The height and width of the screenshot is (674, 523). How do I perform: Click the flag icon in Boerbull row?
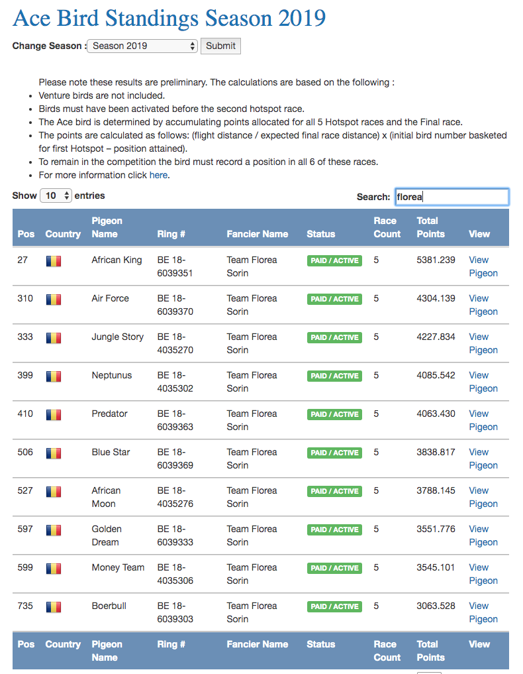click(54, 607)
